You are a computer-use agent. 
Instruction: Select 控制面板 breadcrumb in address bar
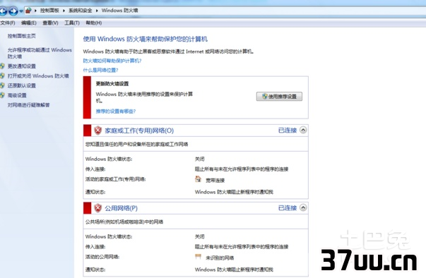pos(49,11)
